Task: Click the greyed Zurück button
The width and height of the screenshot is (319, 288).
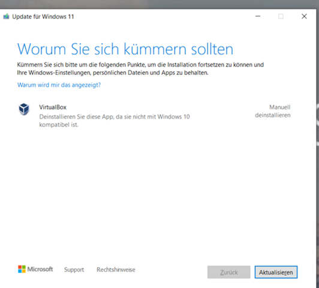Action: click(229, 272)
